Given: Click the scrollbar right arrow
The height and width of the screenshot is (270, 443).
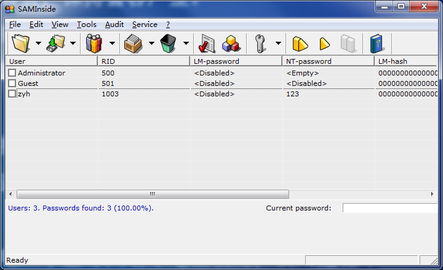Looking at the screenshot, I should coord(433,194).
